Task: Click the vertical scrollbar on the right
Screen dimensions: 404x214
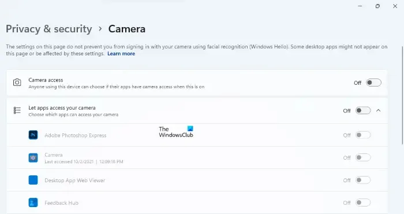Action: pyautogui.click(x=402, y=95)
